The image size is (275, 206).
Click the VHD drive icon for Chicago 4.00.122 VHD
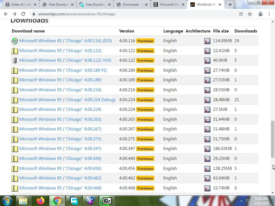[15, 61]
